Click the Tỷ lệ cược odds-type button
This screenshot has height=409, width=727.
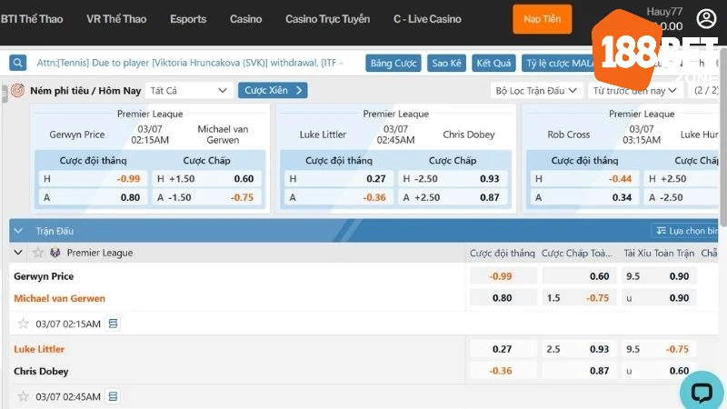[559, 63]
